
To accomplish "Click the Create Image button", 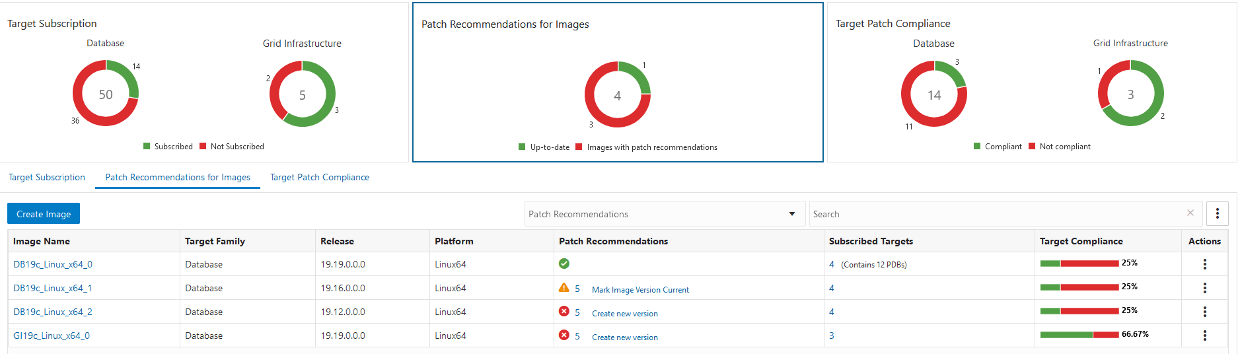I will (44, 214).
